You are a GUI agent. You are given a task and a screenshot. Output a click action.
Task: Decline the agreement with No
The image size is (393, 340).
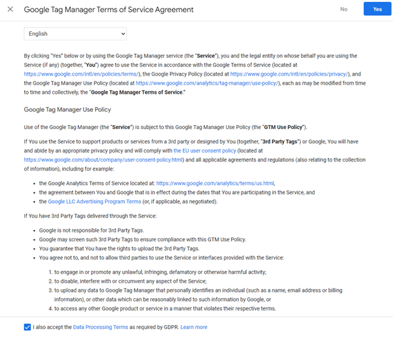tap(343, 9)
